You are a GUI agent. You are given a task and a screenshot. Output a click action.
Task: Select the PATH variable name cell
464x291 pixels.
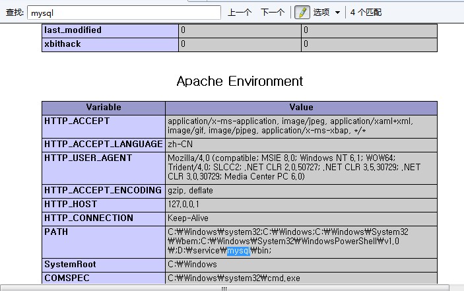point(56,232)
